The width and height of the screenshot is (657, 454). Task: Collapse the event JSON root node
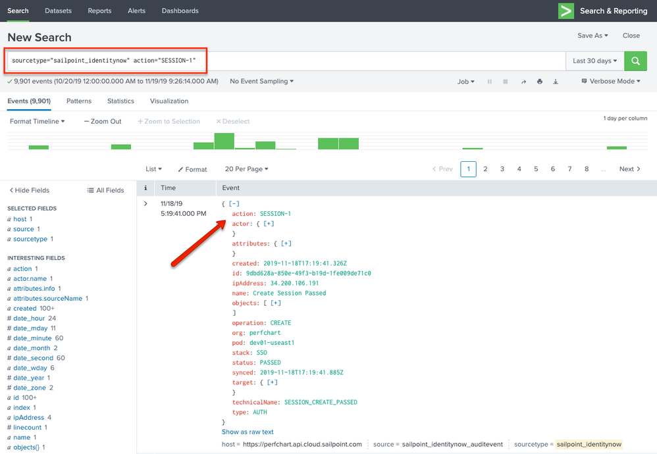click(x=234, y=204)
